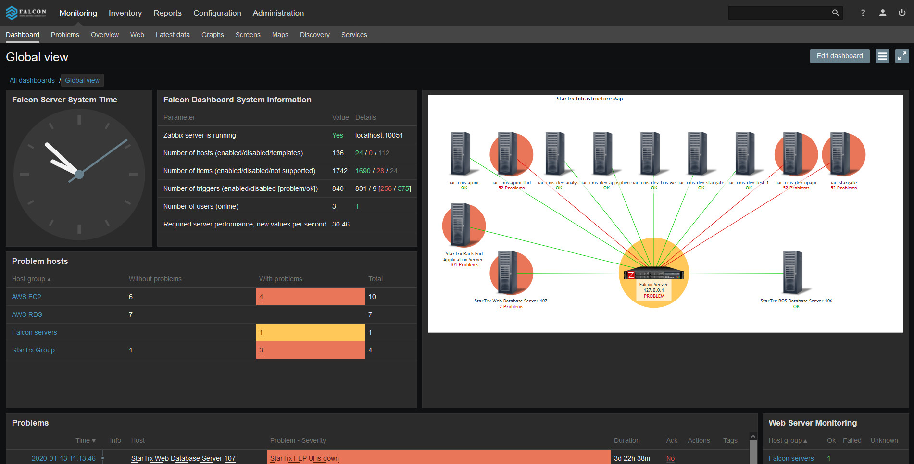This screenshot has width=914, height=464.
Task: Click the iac-stargate server icon
Action: tap(843, 154)
